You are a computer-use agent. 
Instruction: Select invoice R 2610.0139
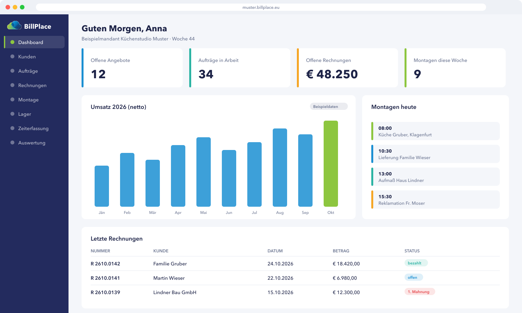(x=105, y=292)
